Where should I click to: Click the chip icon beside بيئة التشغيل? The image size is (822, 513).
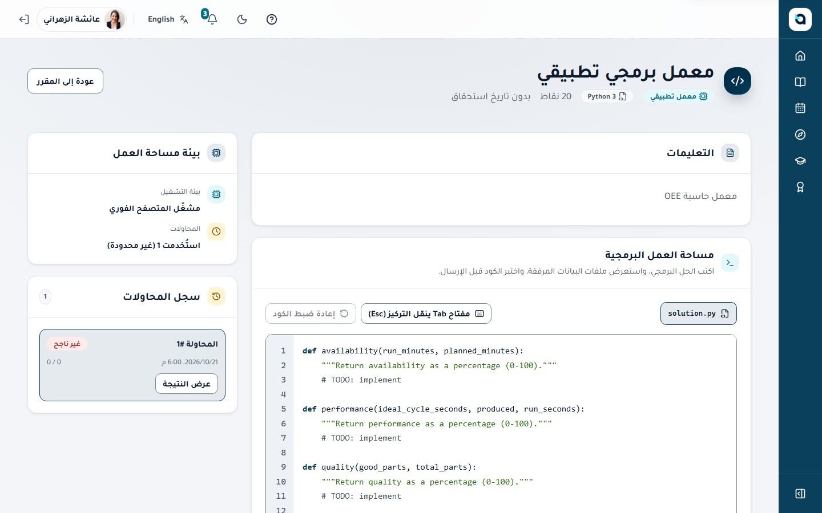click(x=216, y=194)
